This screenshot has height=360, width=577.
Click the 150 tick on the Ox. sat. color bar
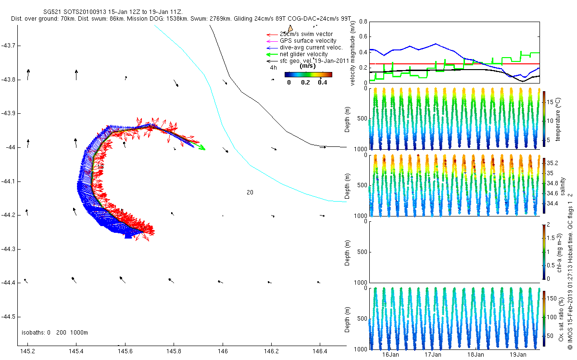point(552,299)
